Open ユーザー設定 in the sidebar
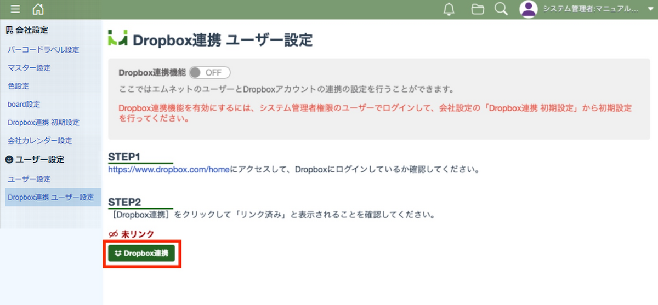Viewport: 658px width, 305px height. coord(29,179)
